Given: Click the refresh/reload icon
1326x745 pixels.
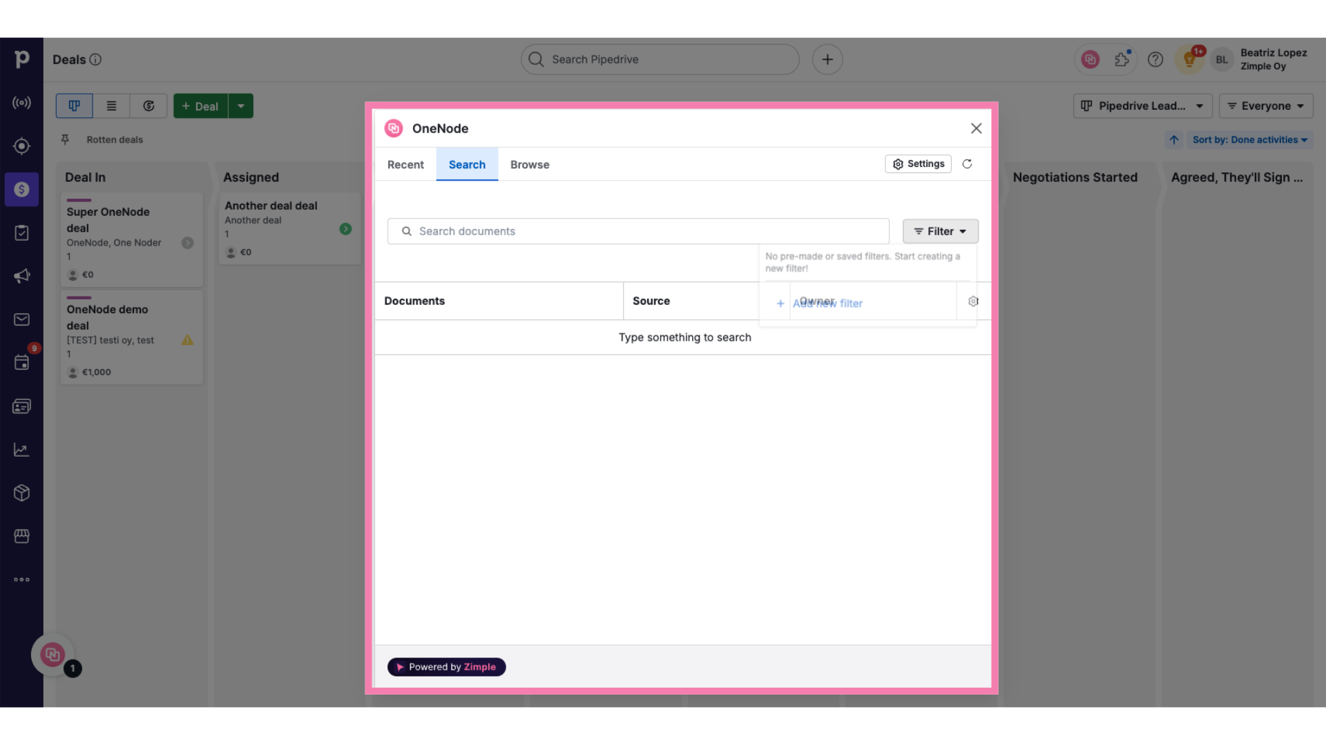Looking at the screenshot, I should 967,163.
